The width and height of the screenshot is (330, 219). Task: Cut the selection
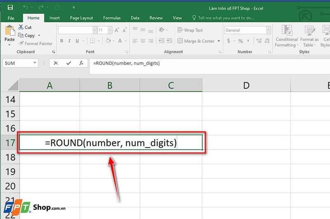tap(25, 27)
